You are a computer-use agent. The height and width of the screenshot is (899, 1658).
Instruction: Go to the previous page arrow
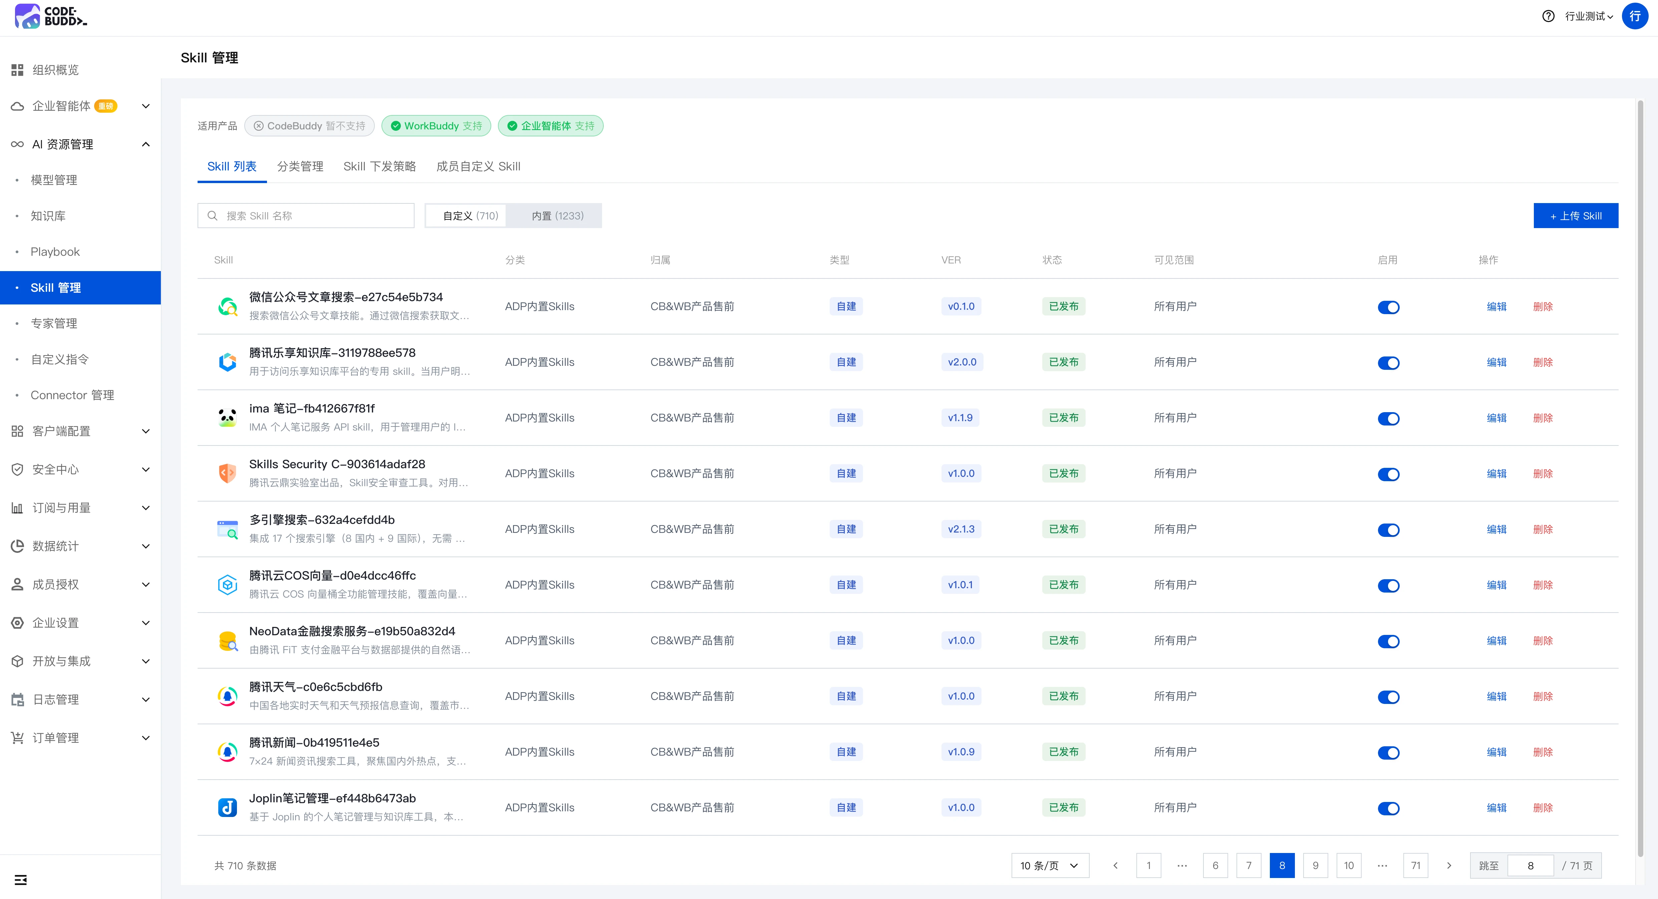point(1115,866)
